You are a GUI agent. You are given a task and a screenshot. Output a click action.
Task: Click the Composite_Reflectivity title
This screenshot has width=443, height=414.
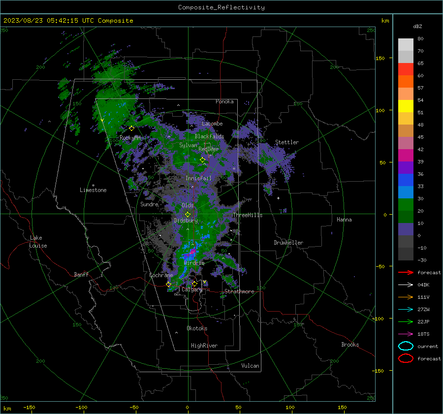221,7
